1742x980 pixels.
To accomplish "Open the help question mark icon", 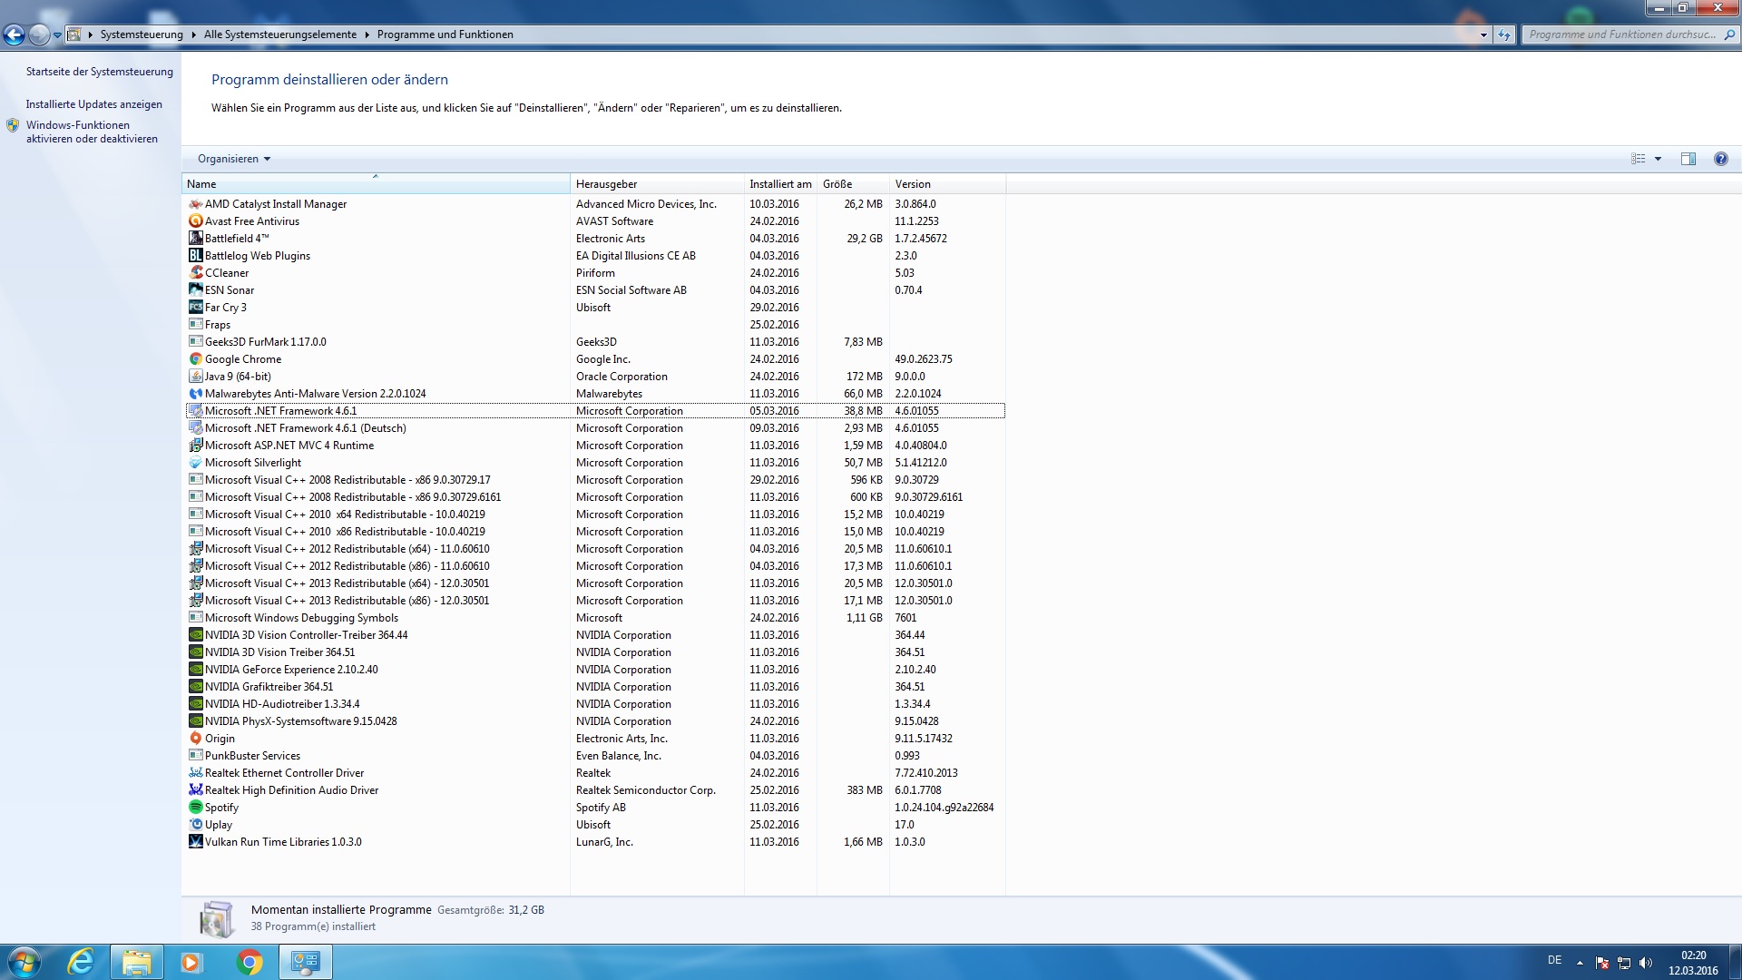I will coord(1720,159).
